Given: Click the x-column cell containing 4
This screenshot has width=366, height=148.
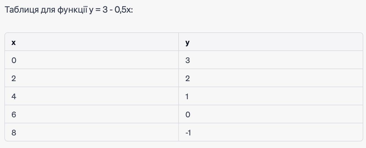Looking at the screenshot, I should coord(92,96).
